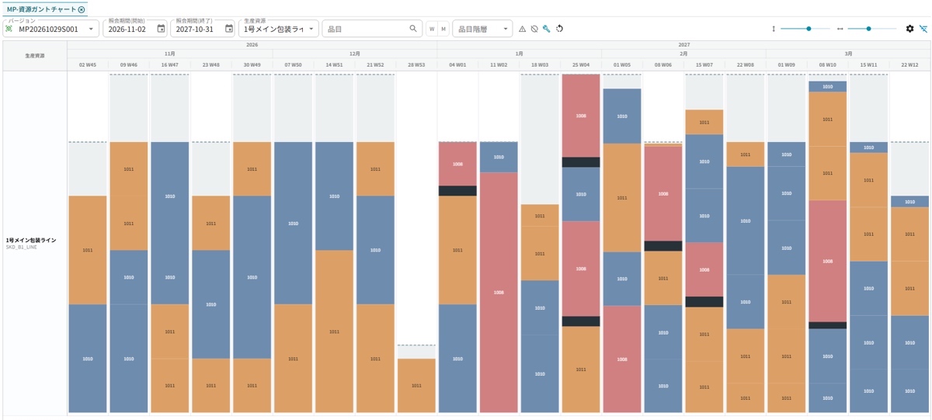
Task: Click the search magnifier in 品目 field
Action: pos(413,29)
